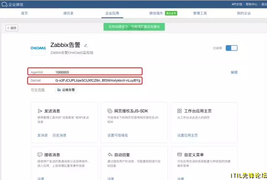Click the OneOAAS app logo thumbnail
This screenshot has width=267, height=180.
(x=38, y=48)
